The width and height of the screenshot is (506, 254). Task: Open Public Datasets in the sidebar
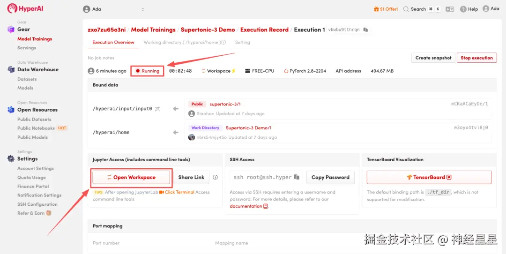(x=34, y=120)
